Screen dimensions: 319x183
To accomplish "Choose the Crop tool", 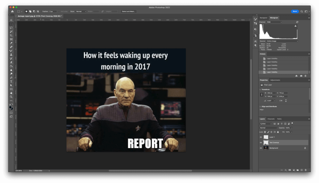I will coord(11,35).
